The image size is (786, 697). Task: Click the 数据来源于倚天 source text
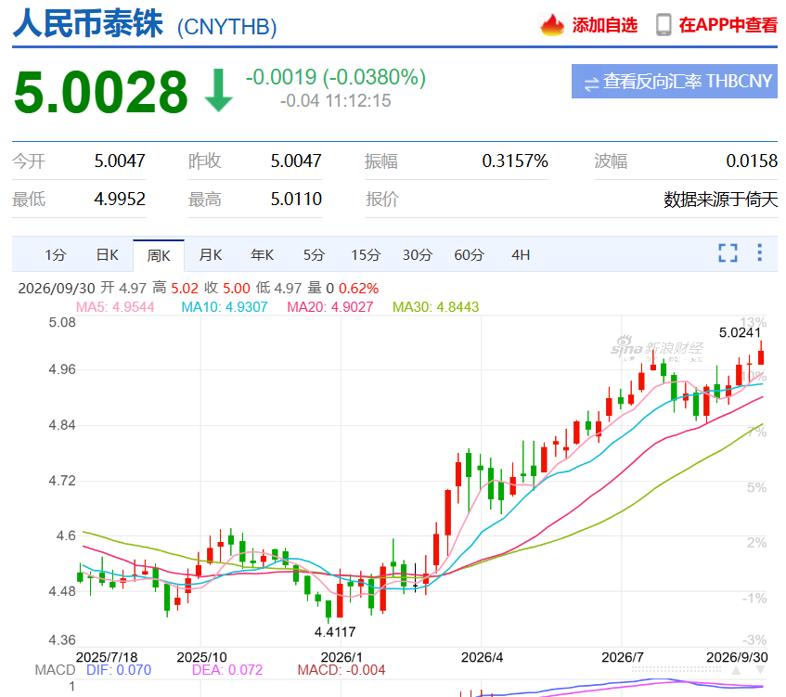point(721,200)
